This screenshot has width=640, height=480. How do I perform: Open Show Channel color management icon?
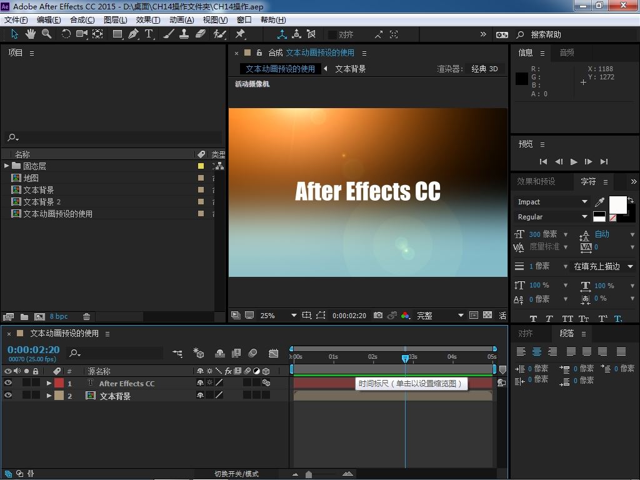[x=405, y=315]
